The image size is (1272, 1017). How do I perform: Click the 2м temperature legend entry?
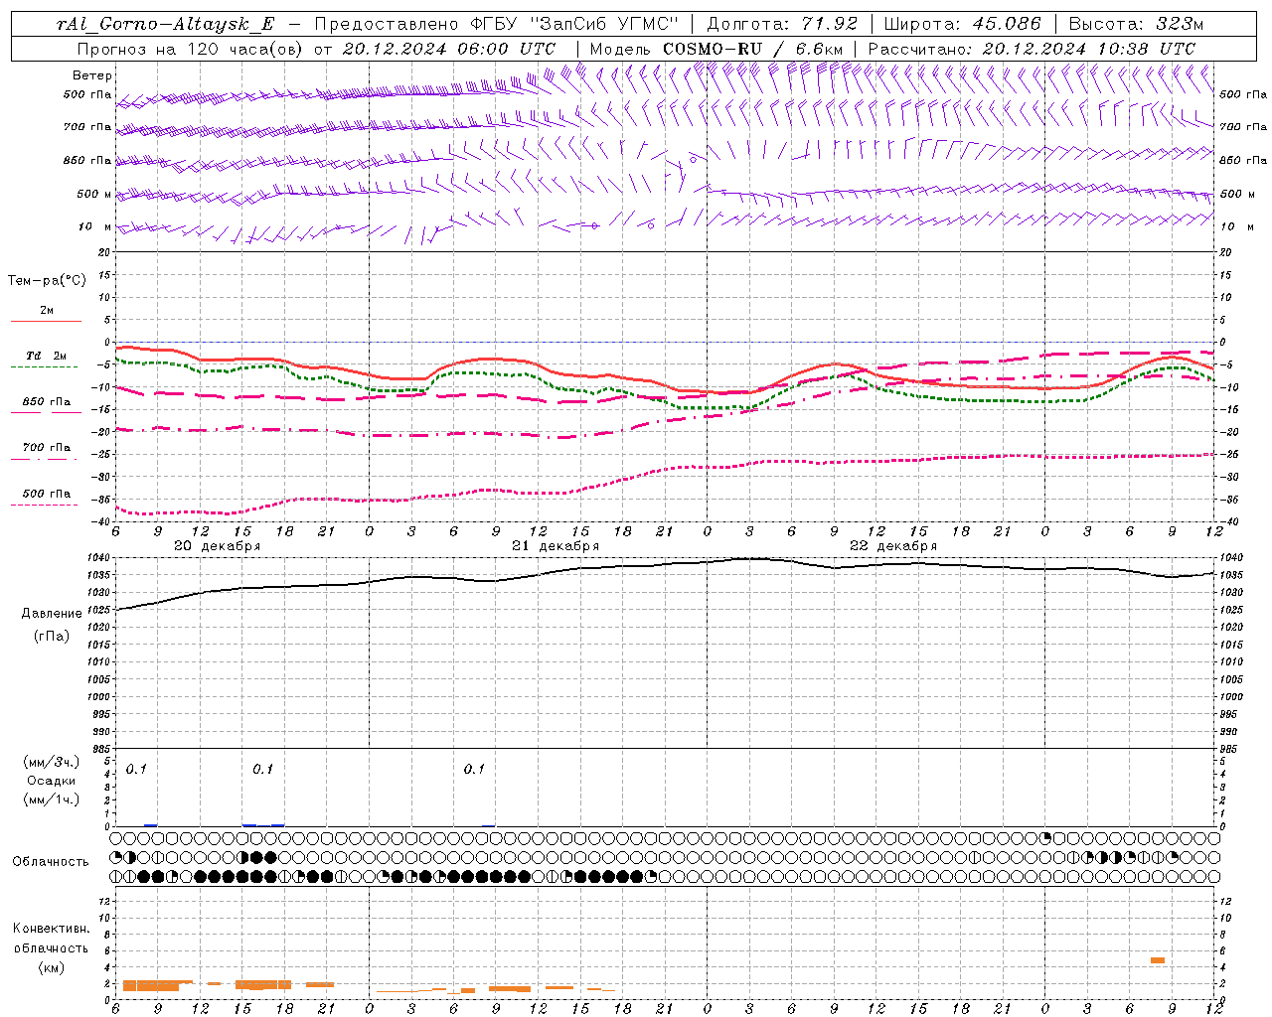click(47, 310)
